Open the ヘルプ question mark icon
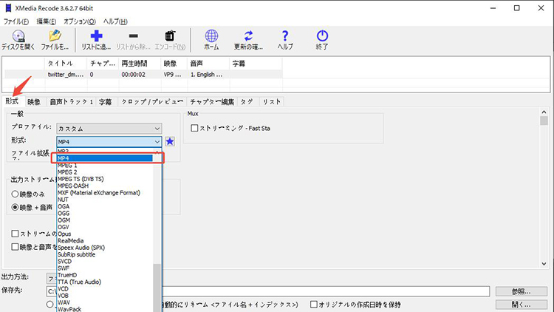This screenshot has width=554, height=312. click(x=285, y=40)
